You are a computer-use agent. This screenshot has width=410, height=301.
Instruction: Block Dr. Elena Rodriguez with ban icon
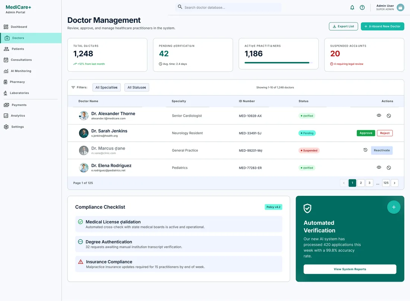point(389,168)
